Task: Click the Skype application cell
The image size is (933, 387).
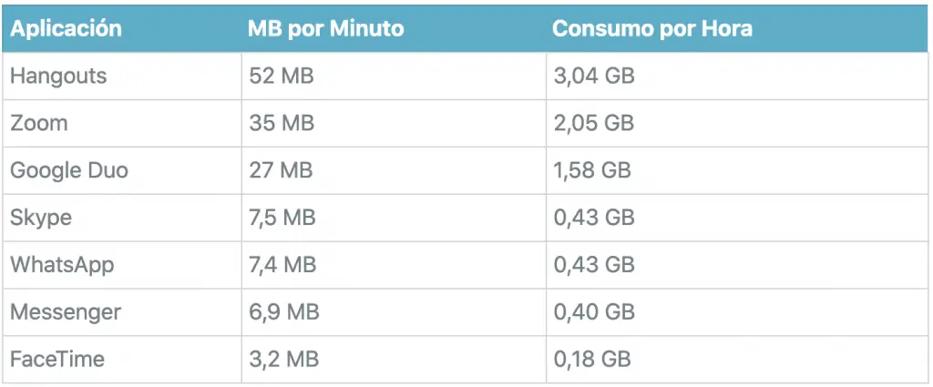Action: coord(41,219)
